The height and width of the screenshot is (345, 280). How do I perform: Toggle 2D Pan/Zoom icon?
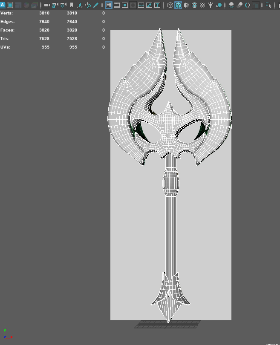click(x=88, y=5)
